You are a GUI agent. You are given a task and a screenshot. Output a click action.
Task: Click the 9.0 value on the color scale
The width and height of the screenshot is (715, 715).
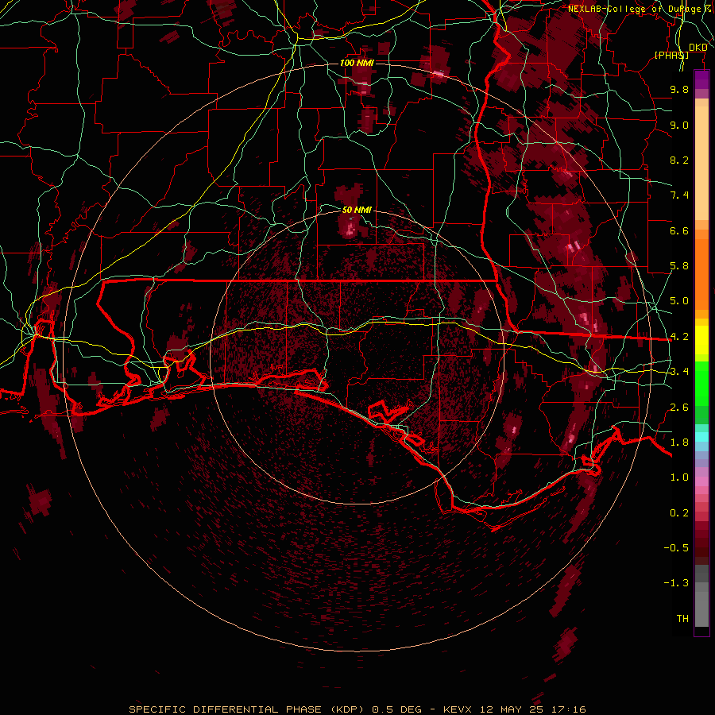click(679, 125)
